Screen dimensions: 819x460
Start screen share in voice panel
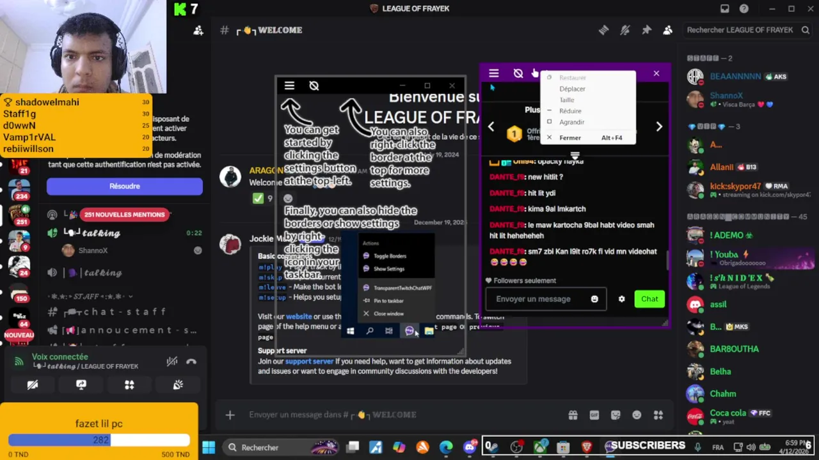point(81,385)
